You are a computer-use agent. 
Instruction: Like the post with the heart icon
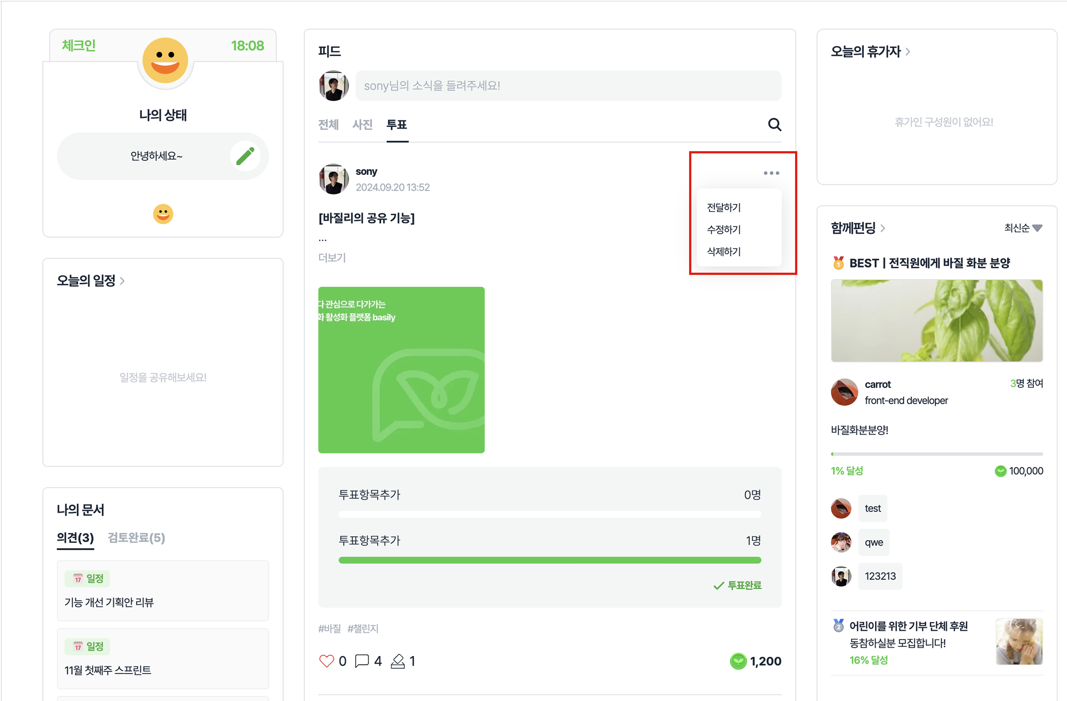tap(326, 661)
